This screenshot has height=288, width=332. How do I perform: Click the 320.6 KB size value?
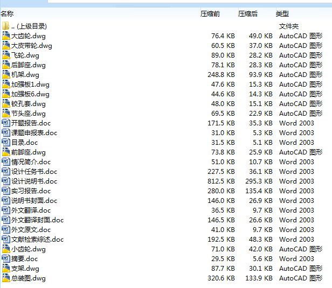coord(221,278)
